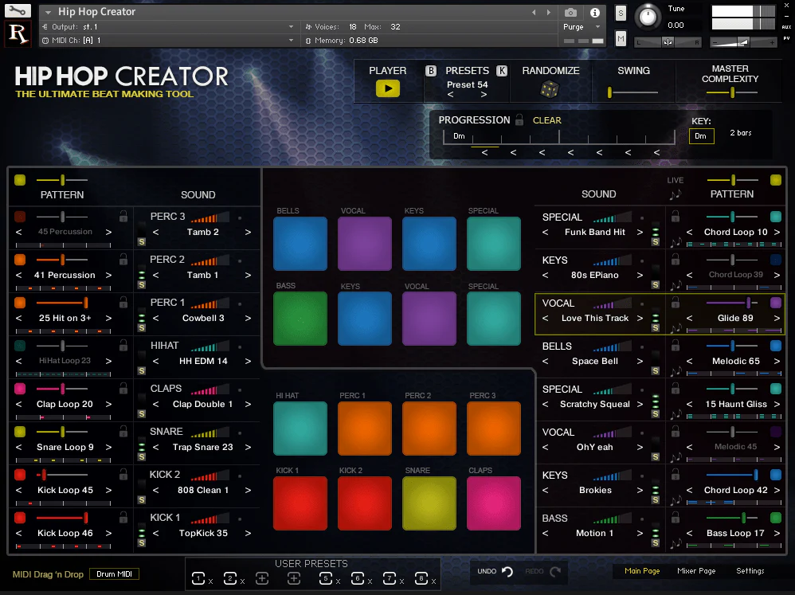Go to the next preset after Preset 54
The width and height of the screenshot is (795, 595).
click(484, 95)
